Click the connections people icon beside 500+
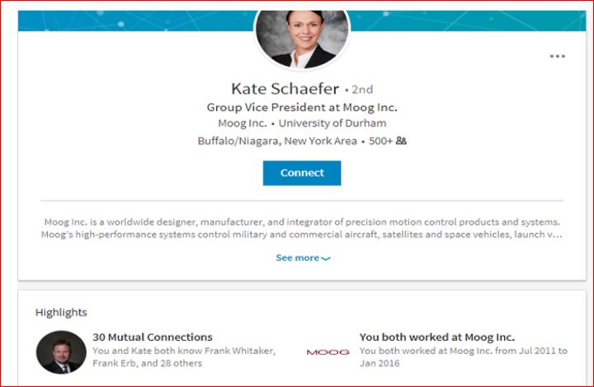Image resolution: width=594 pixels, height=387 pixels. coord(401,141)
